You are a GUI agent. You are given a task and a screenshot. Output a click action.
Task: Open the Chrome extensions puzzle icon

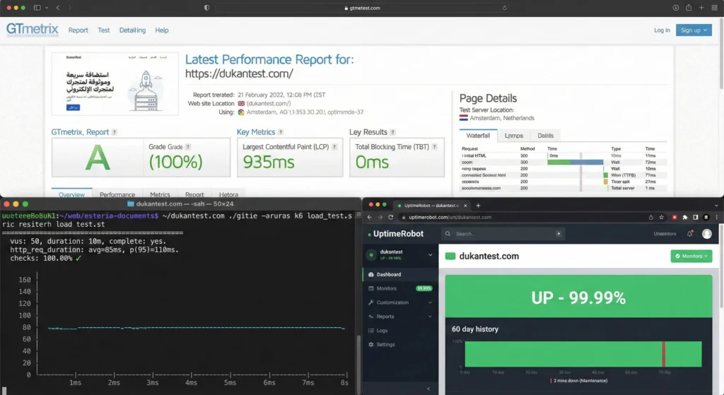point(684,217)
